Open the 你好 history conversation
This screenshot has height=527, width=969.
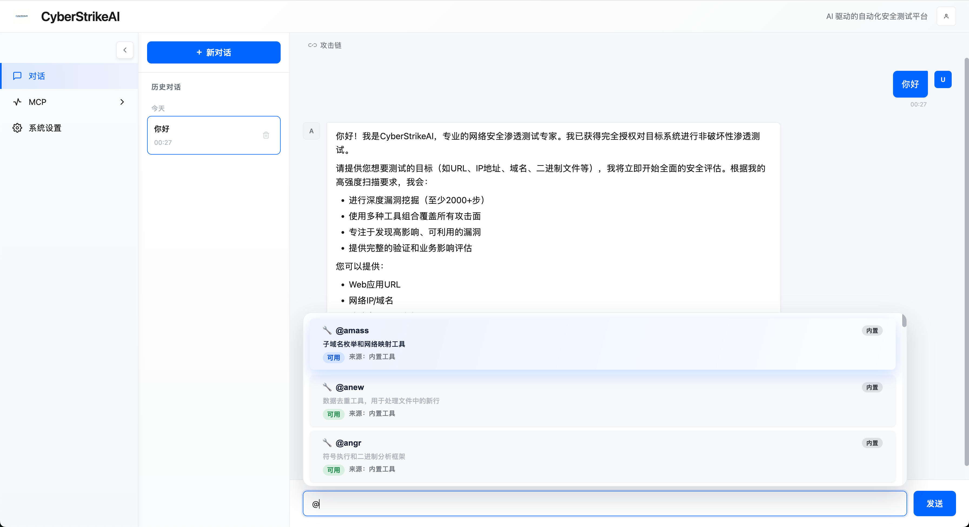[x=214, y=135]
